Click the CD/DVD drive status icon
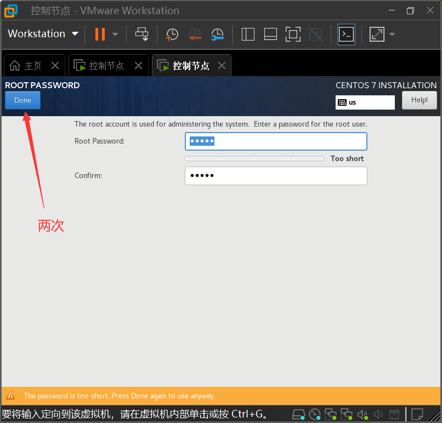This screenshot has height=423, width=442. (x=315, y=414)
